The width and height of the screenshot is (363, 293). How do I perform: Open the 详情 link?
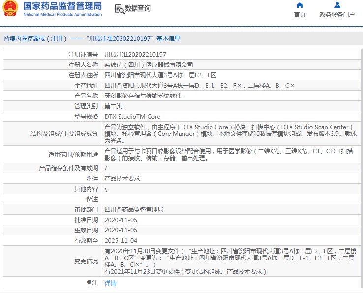point(111,283)
